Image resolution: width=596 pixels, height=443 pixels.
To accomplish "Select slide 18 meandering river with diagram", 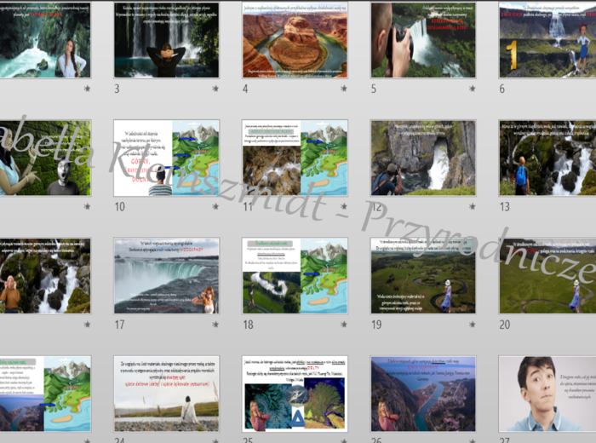I will (295, 276).
